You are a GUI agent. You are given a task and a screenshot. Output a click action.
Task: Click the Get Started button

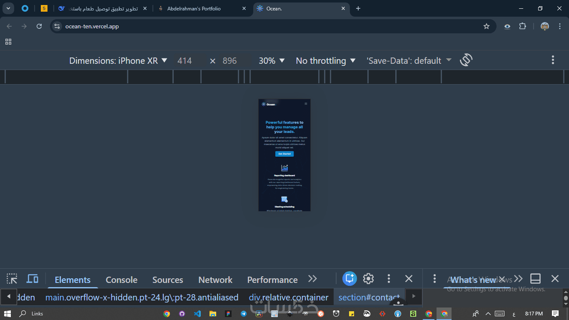tap(284, 154)
